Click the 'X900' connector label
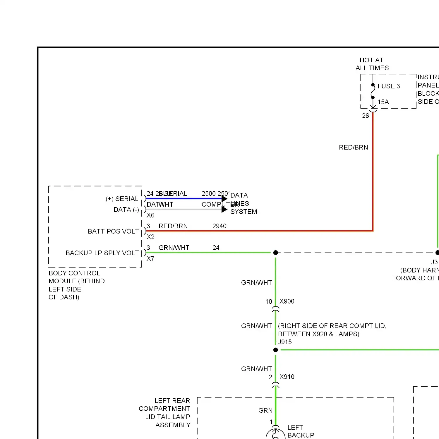 (x=287, y=301)
